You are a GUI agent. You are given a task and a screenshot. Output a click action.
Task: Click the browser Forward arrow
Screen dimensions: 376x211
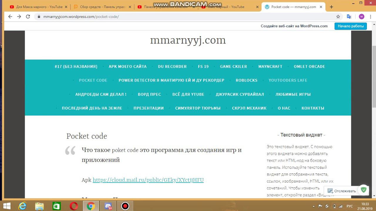pos(19,17)
